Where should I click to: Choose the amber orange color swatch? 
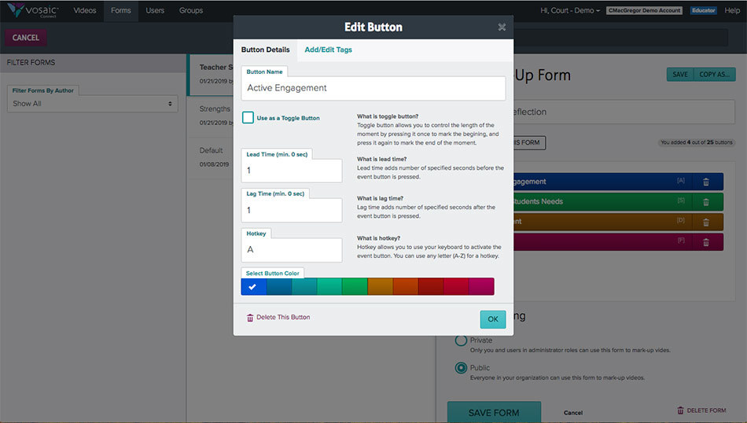[380, 287]
